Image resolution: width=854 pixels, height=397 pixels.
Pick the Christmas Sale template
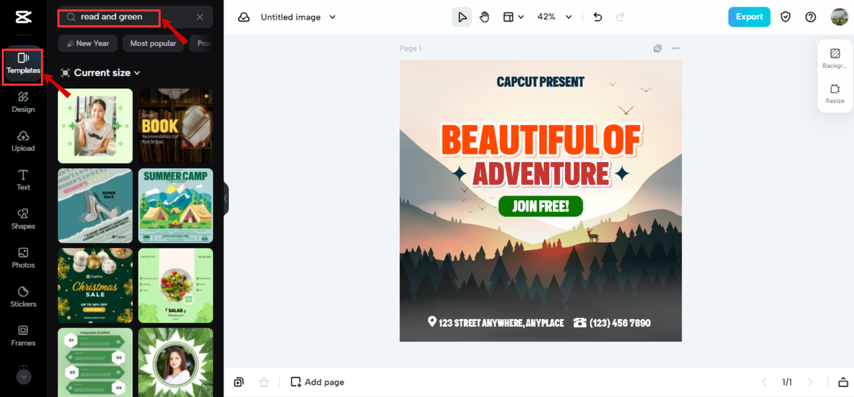pos(95,286)
